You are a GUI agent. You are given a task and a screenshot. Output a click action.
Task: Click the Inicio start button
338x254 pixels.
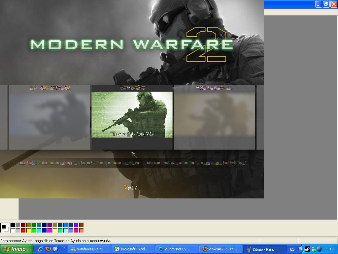tap(17, 249)
